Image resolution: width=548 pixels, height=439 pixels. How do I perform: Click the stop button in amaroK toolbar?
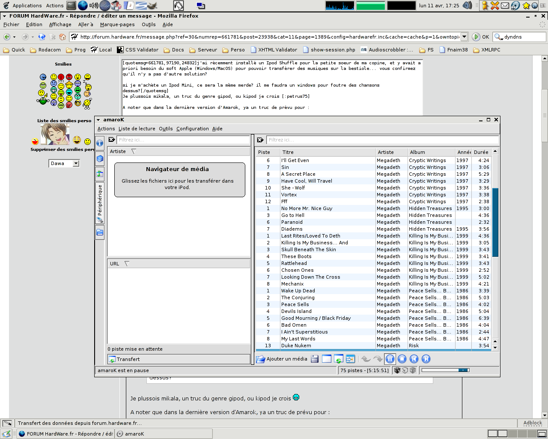click(402, 359)
